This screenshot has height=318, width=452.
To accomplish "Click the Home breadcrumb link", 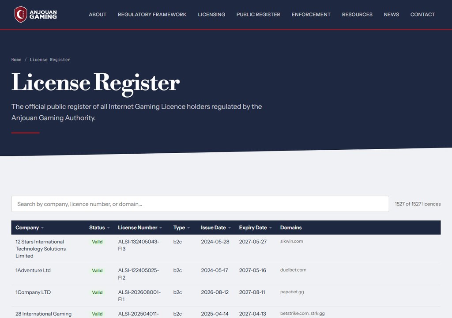I will click(x=16, y=60).
